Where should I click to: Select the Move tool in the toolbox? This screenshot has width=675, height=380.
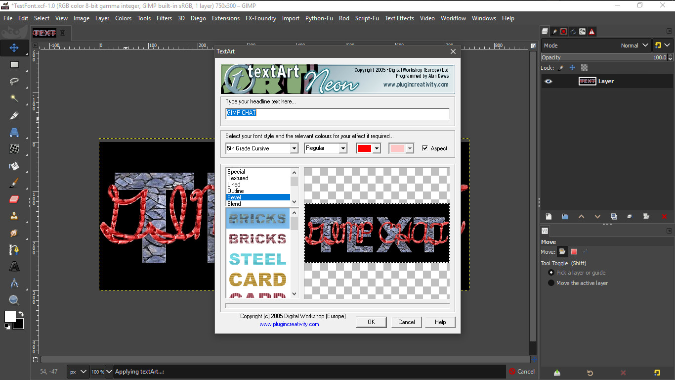(x=14, y=48)
